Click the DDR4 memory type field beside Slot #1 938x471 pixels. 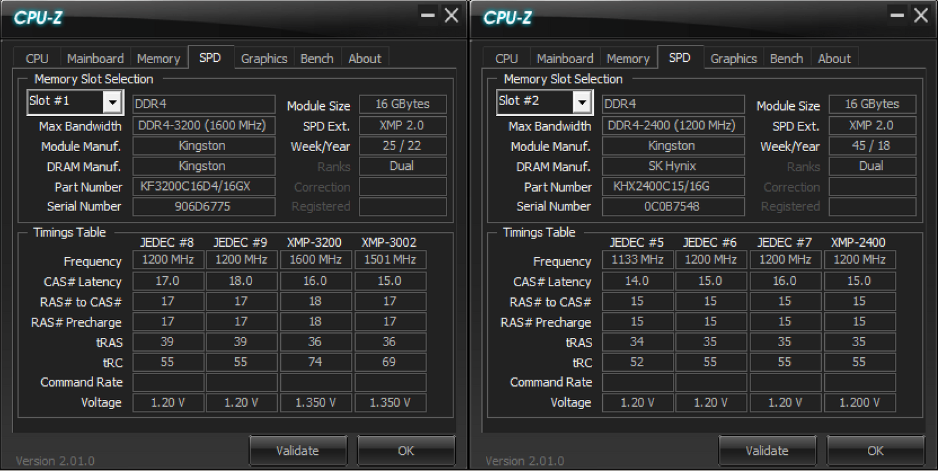[204, 104]
